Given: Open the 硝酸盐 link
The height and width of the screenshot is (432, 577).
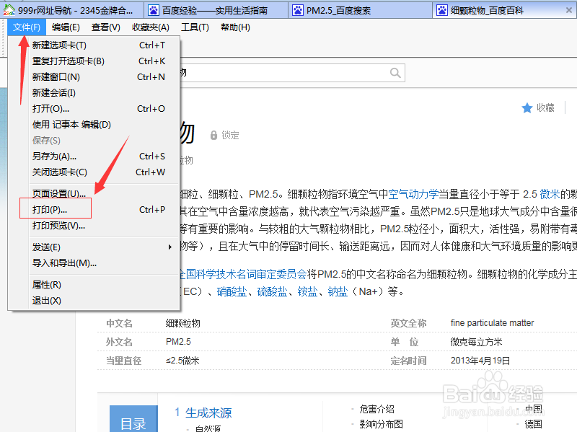Looking at the screenshot, I should [x=232, y=292].
